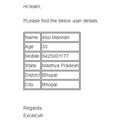Click the 'Age' label cell

pyautogui.click(x=33, y=47)
